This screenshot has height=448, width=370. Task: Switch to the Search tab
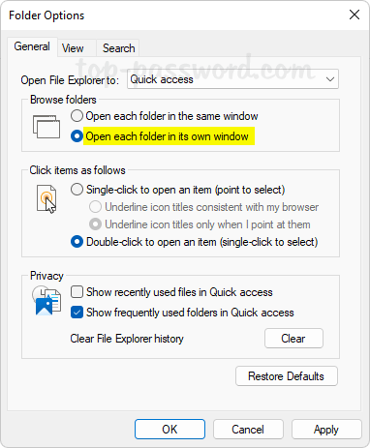pos(118,48)
